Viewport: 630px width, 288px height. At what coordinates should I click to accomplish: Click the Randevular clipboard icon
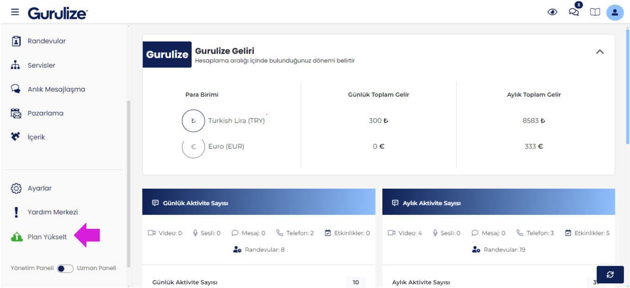click(16, 41)
